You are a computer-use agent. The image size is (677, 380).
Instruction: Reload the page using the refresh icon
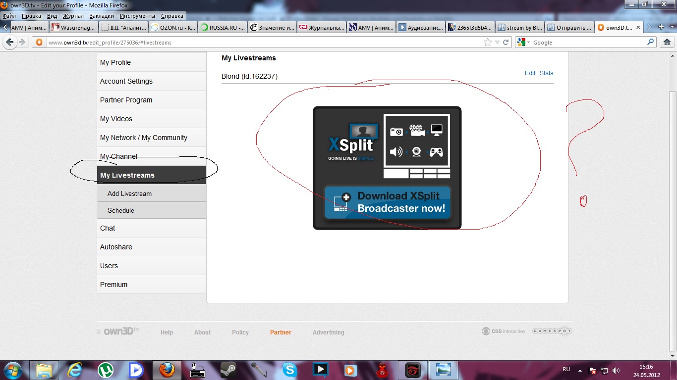[506, 42]
